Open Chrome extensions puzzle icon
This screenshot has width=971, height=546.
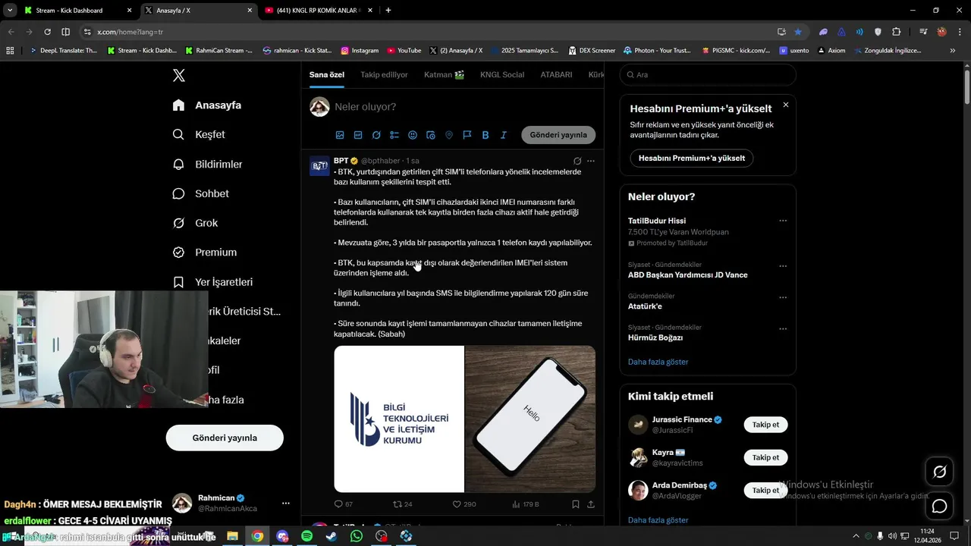click(x=897, y=32)
